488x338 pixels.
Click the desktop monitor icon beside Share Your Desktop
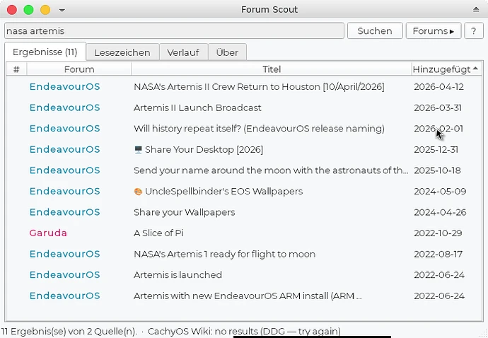pyautogui.click(x=138, y=150)
